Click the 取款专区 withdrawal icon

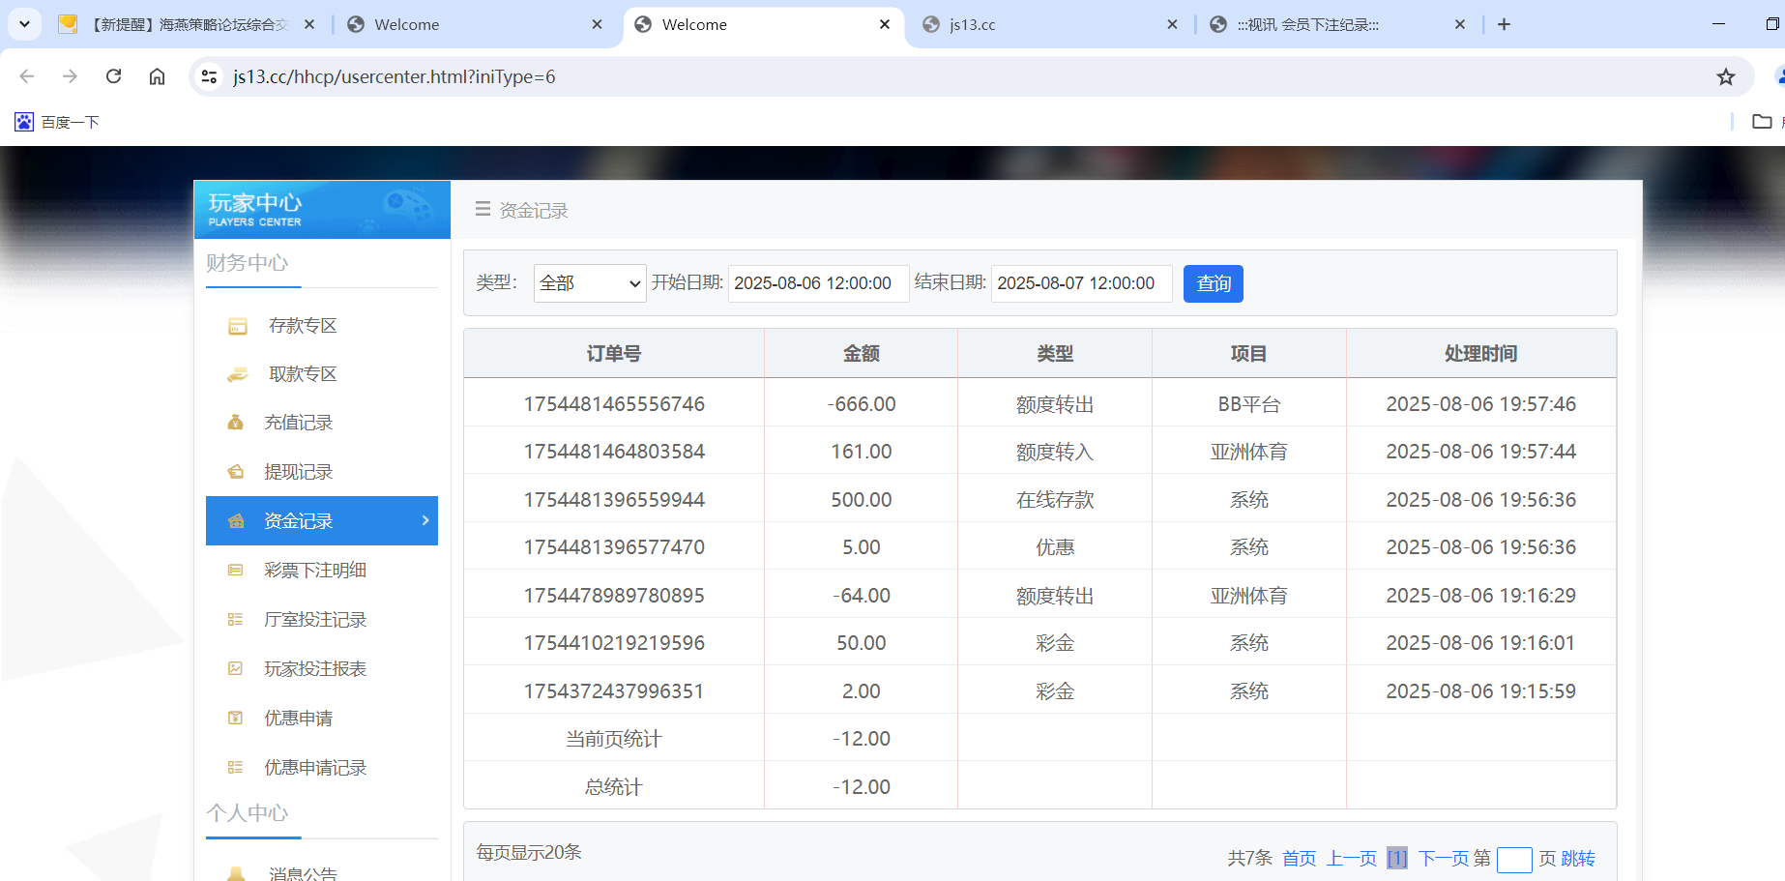coord(236,373)
